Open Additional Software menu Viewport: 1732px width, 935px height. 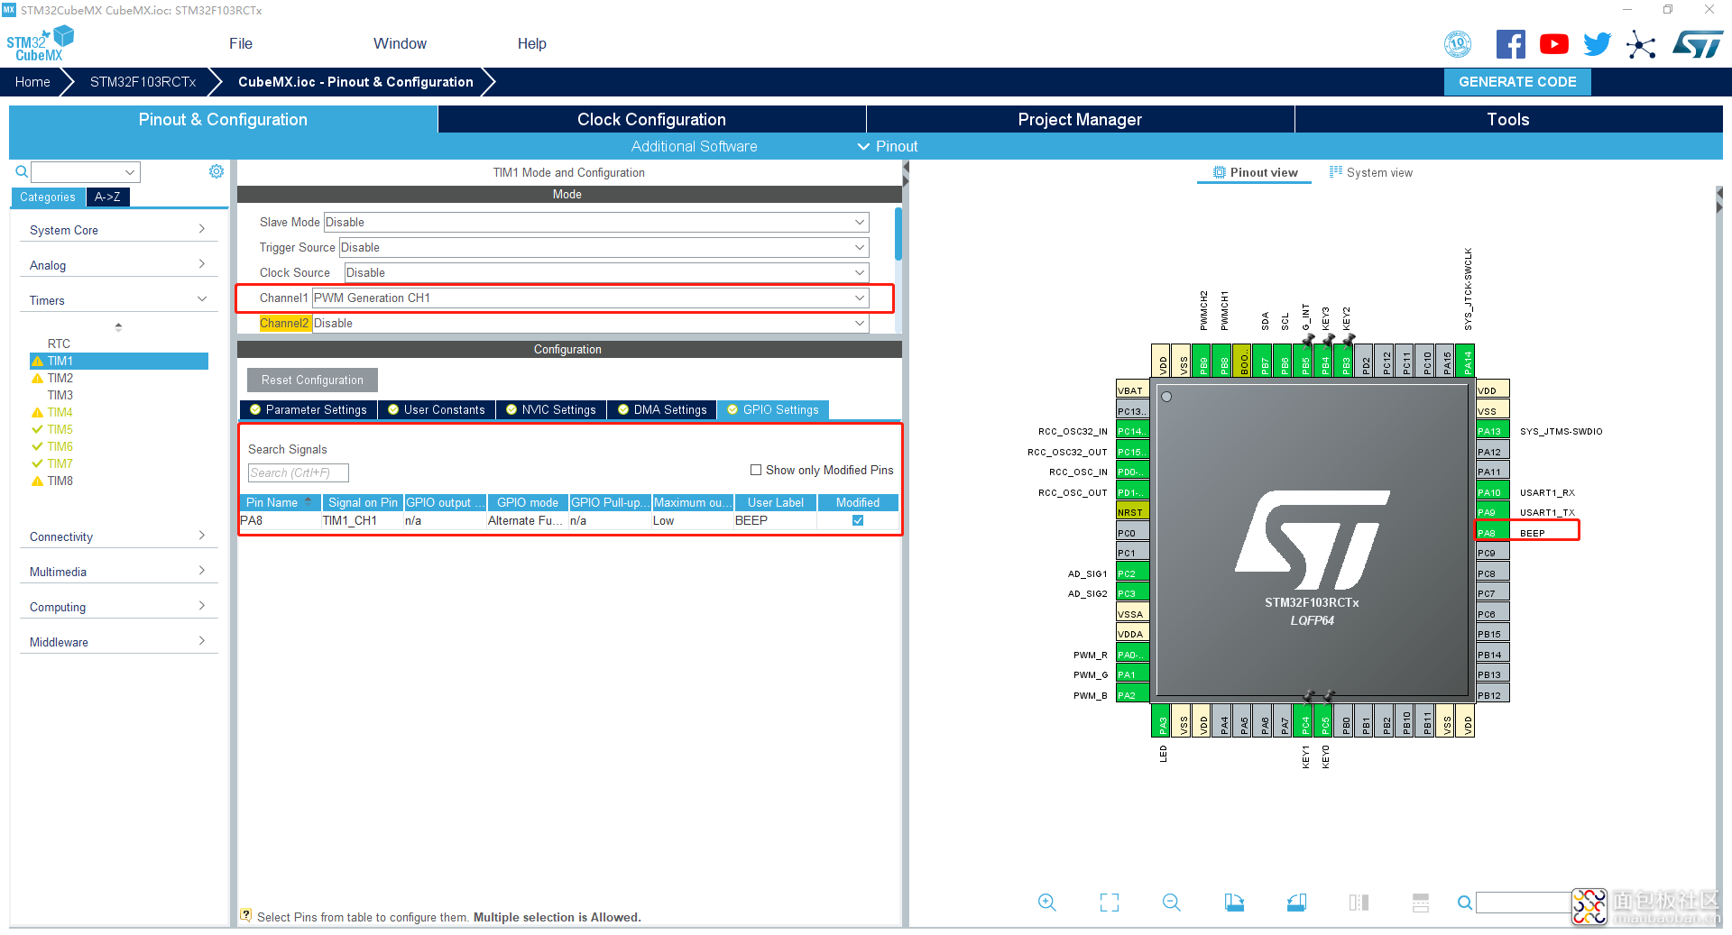tap(694, 146)
